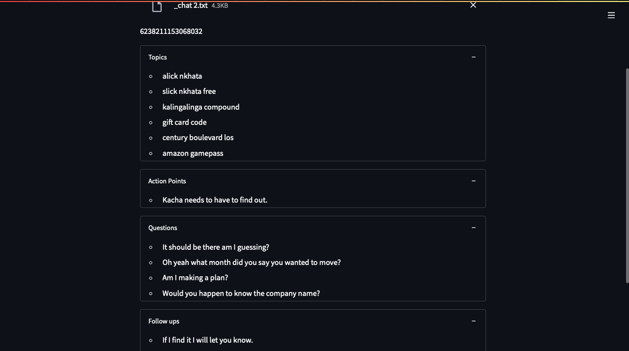Viewport: 629px width, 351px height.
Task: Click the follow up 'If I find it'
Action: point(207,340)
